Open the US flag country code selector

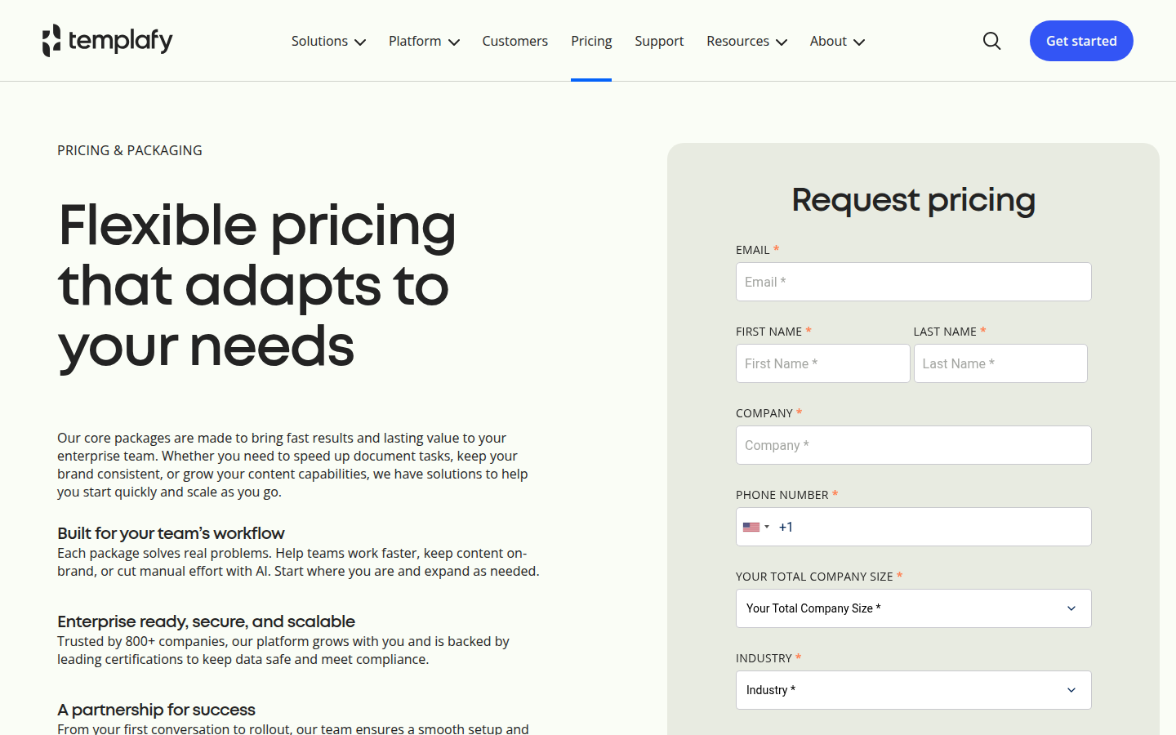tap(756, 527)
